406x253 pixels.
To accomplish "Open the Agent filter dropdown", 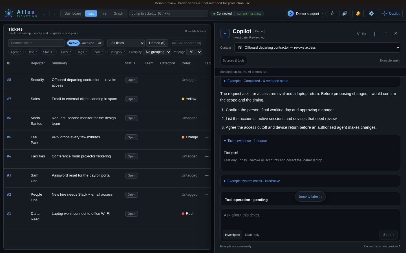I will tap(16, 52).
